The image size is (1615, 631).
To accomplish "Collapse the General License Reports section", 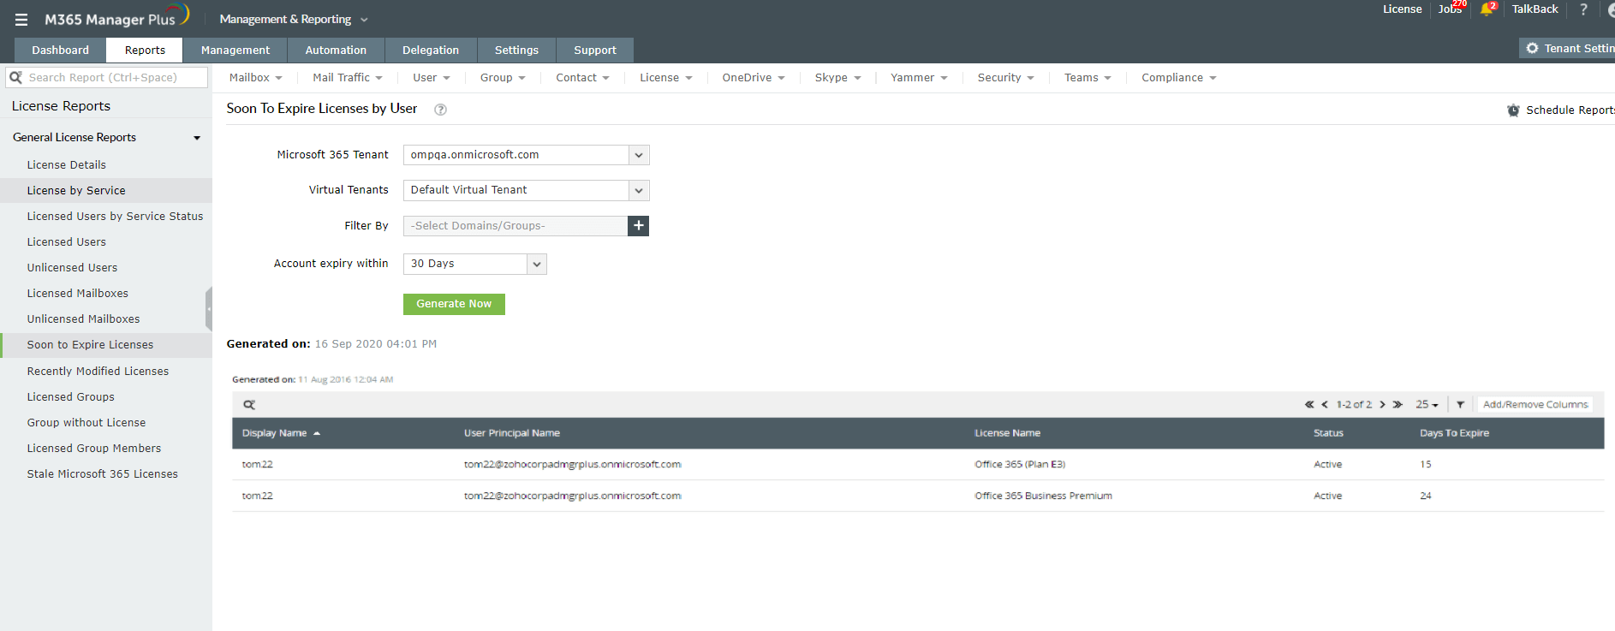I will (197, 138).
